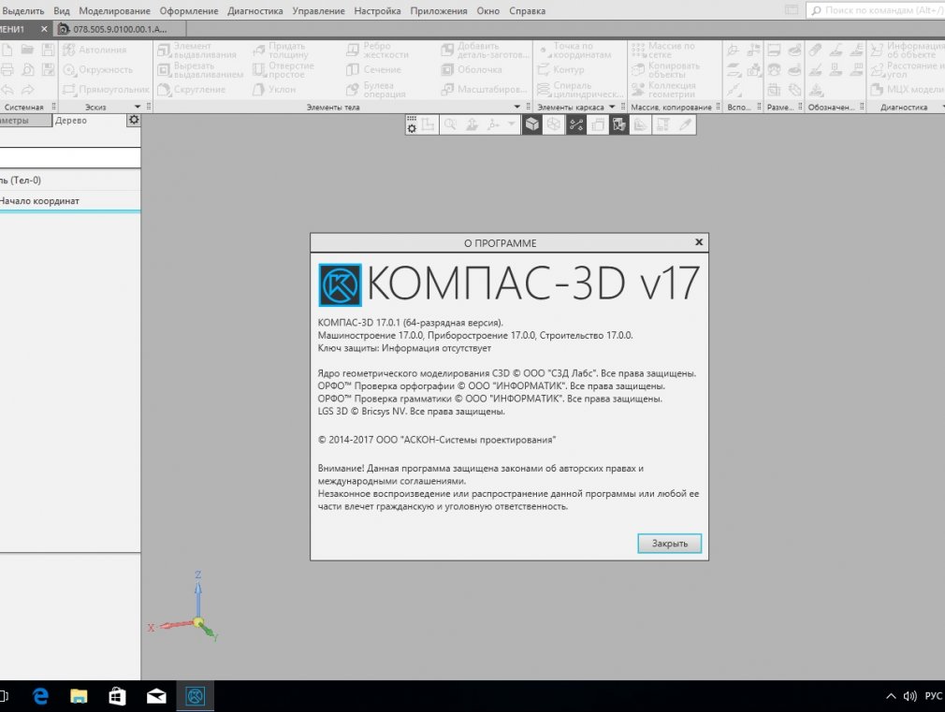This screenshot has height=712, width=945.
Task: Select the Уклон command
Action: 274,90
